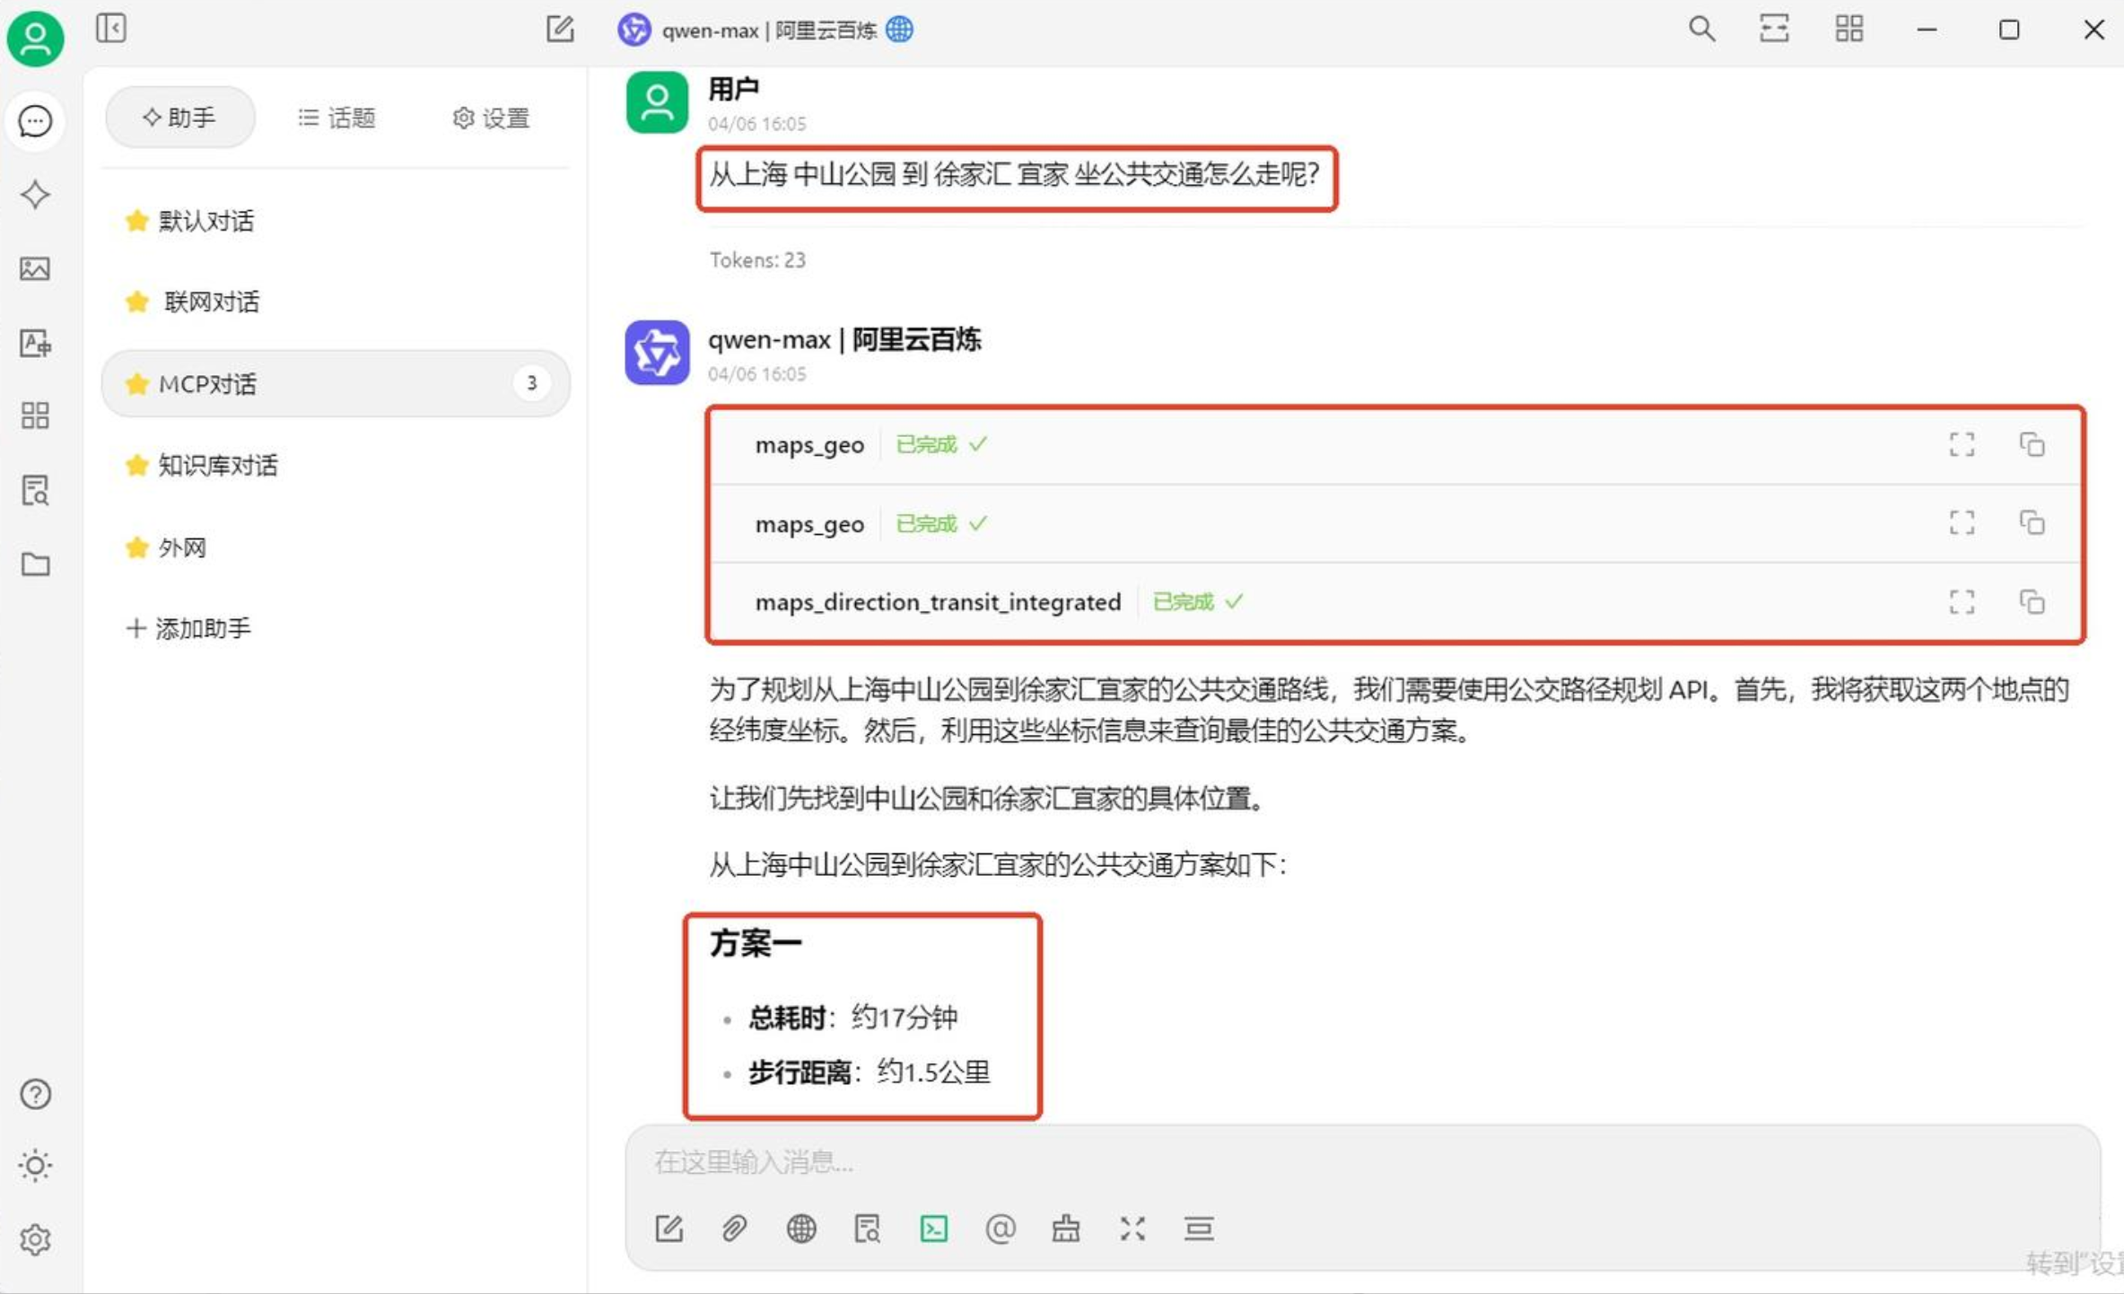Toggle the light/dark theme sun icon
2124x1294 pixels.
35,1166
